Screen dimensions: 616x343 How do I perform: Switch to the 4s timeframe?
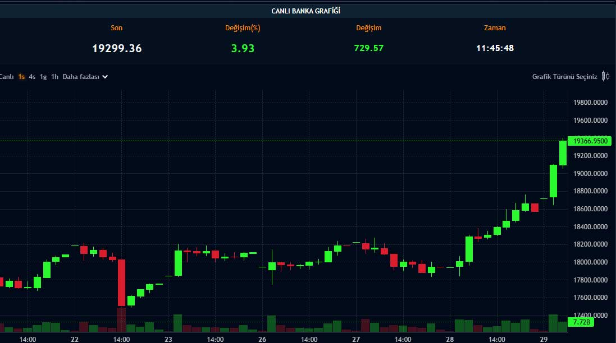coord(32,77)
